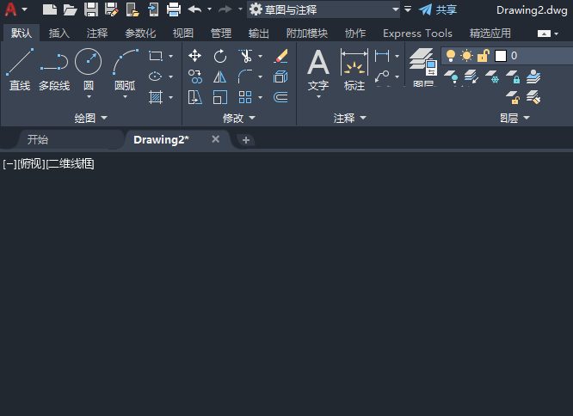Expand the 绘图 panel
573x416 pixels.
pyautogui.click(x=90, y=118)
